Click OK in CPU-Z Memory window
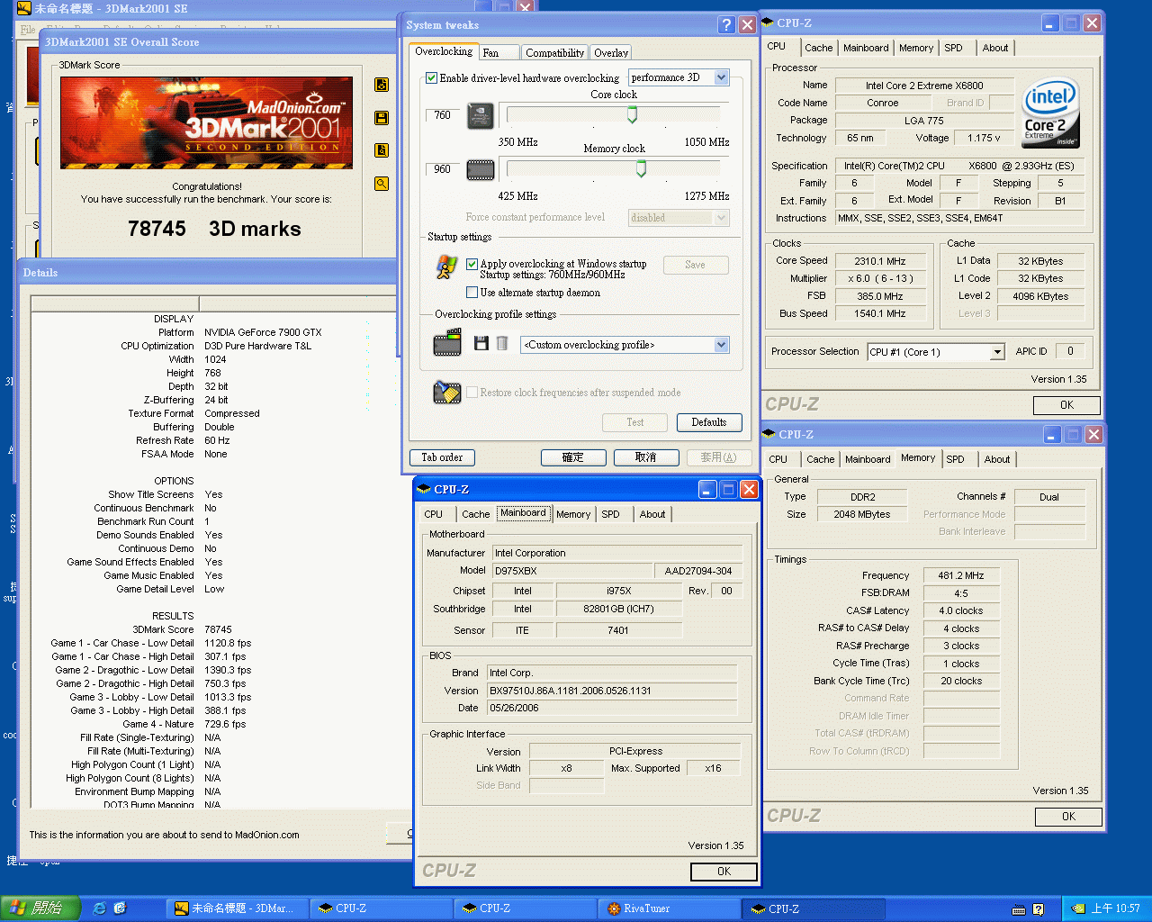This screenshot has height=922, width=1152. (x=1068, y=817)
